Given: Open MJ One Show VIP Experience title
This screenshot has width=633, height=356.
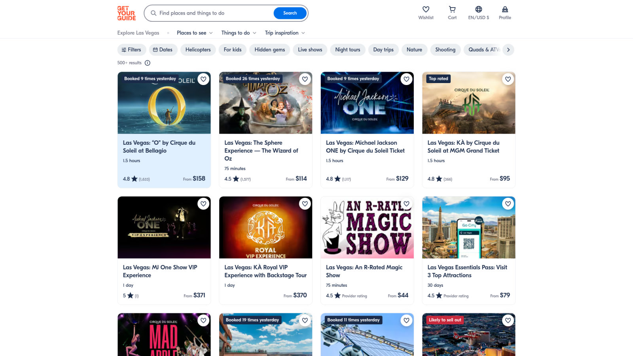Looking at the screenshot, I should click(160, 271).
